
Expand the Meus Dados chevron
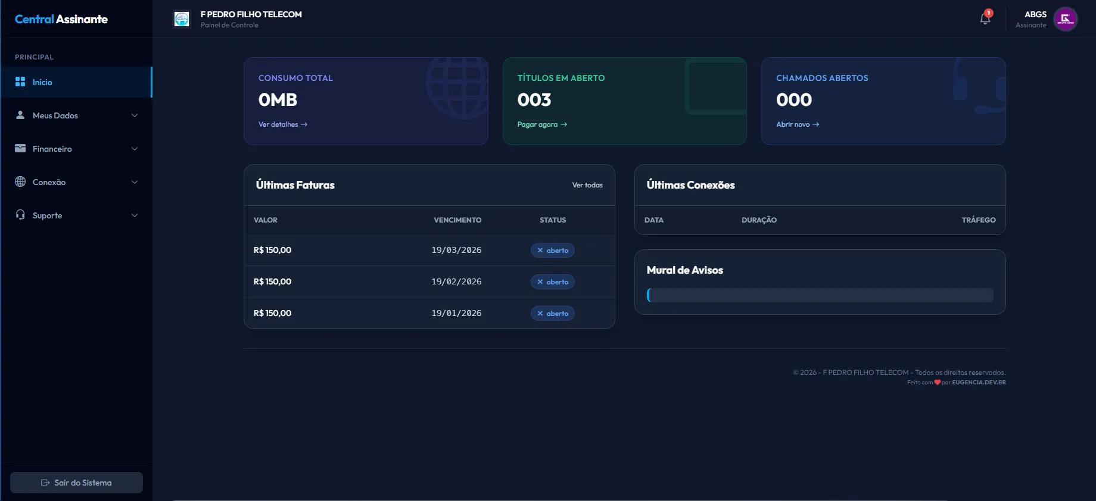(135, 115)
